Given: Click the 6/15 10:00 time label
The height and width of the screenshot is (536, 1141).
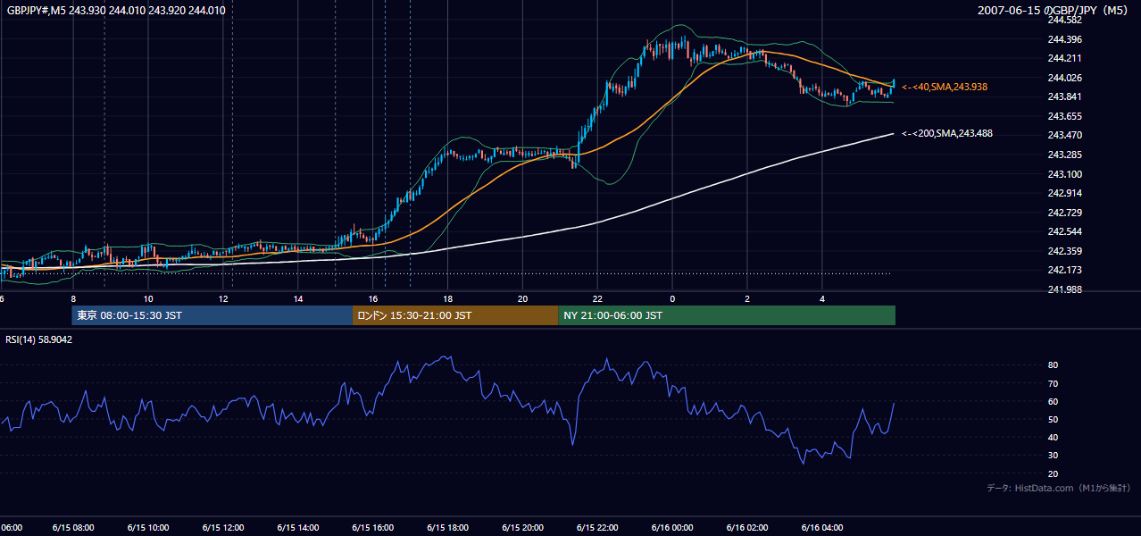Looking at the screenshot, I should click(148, 527).
